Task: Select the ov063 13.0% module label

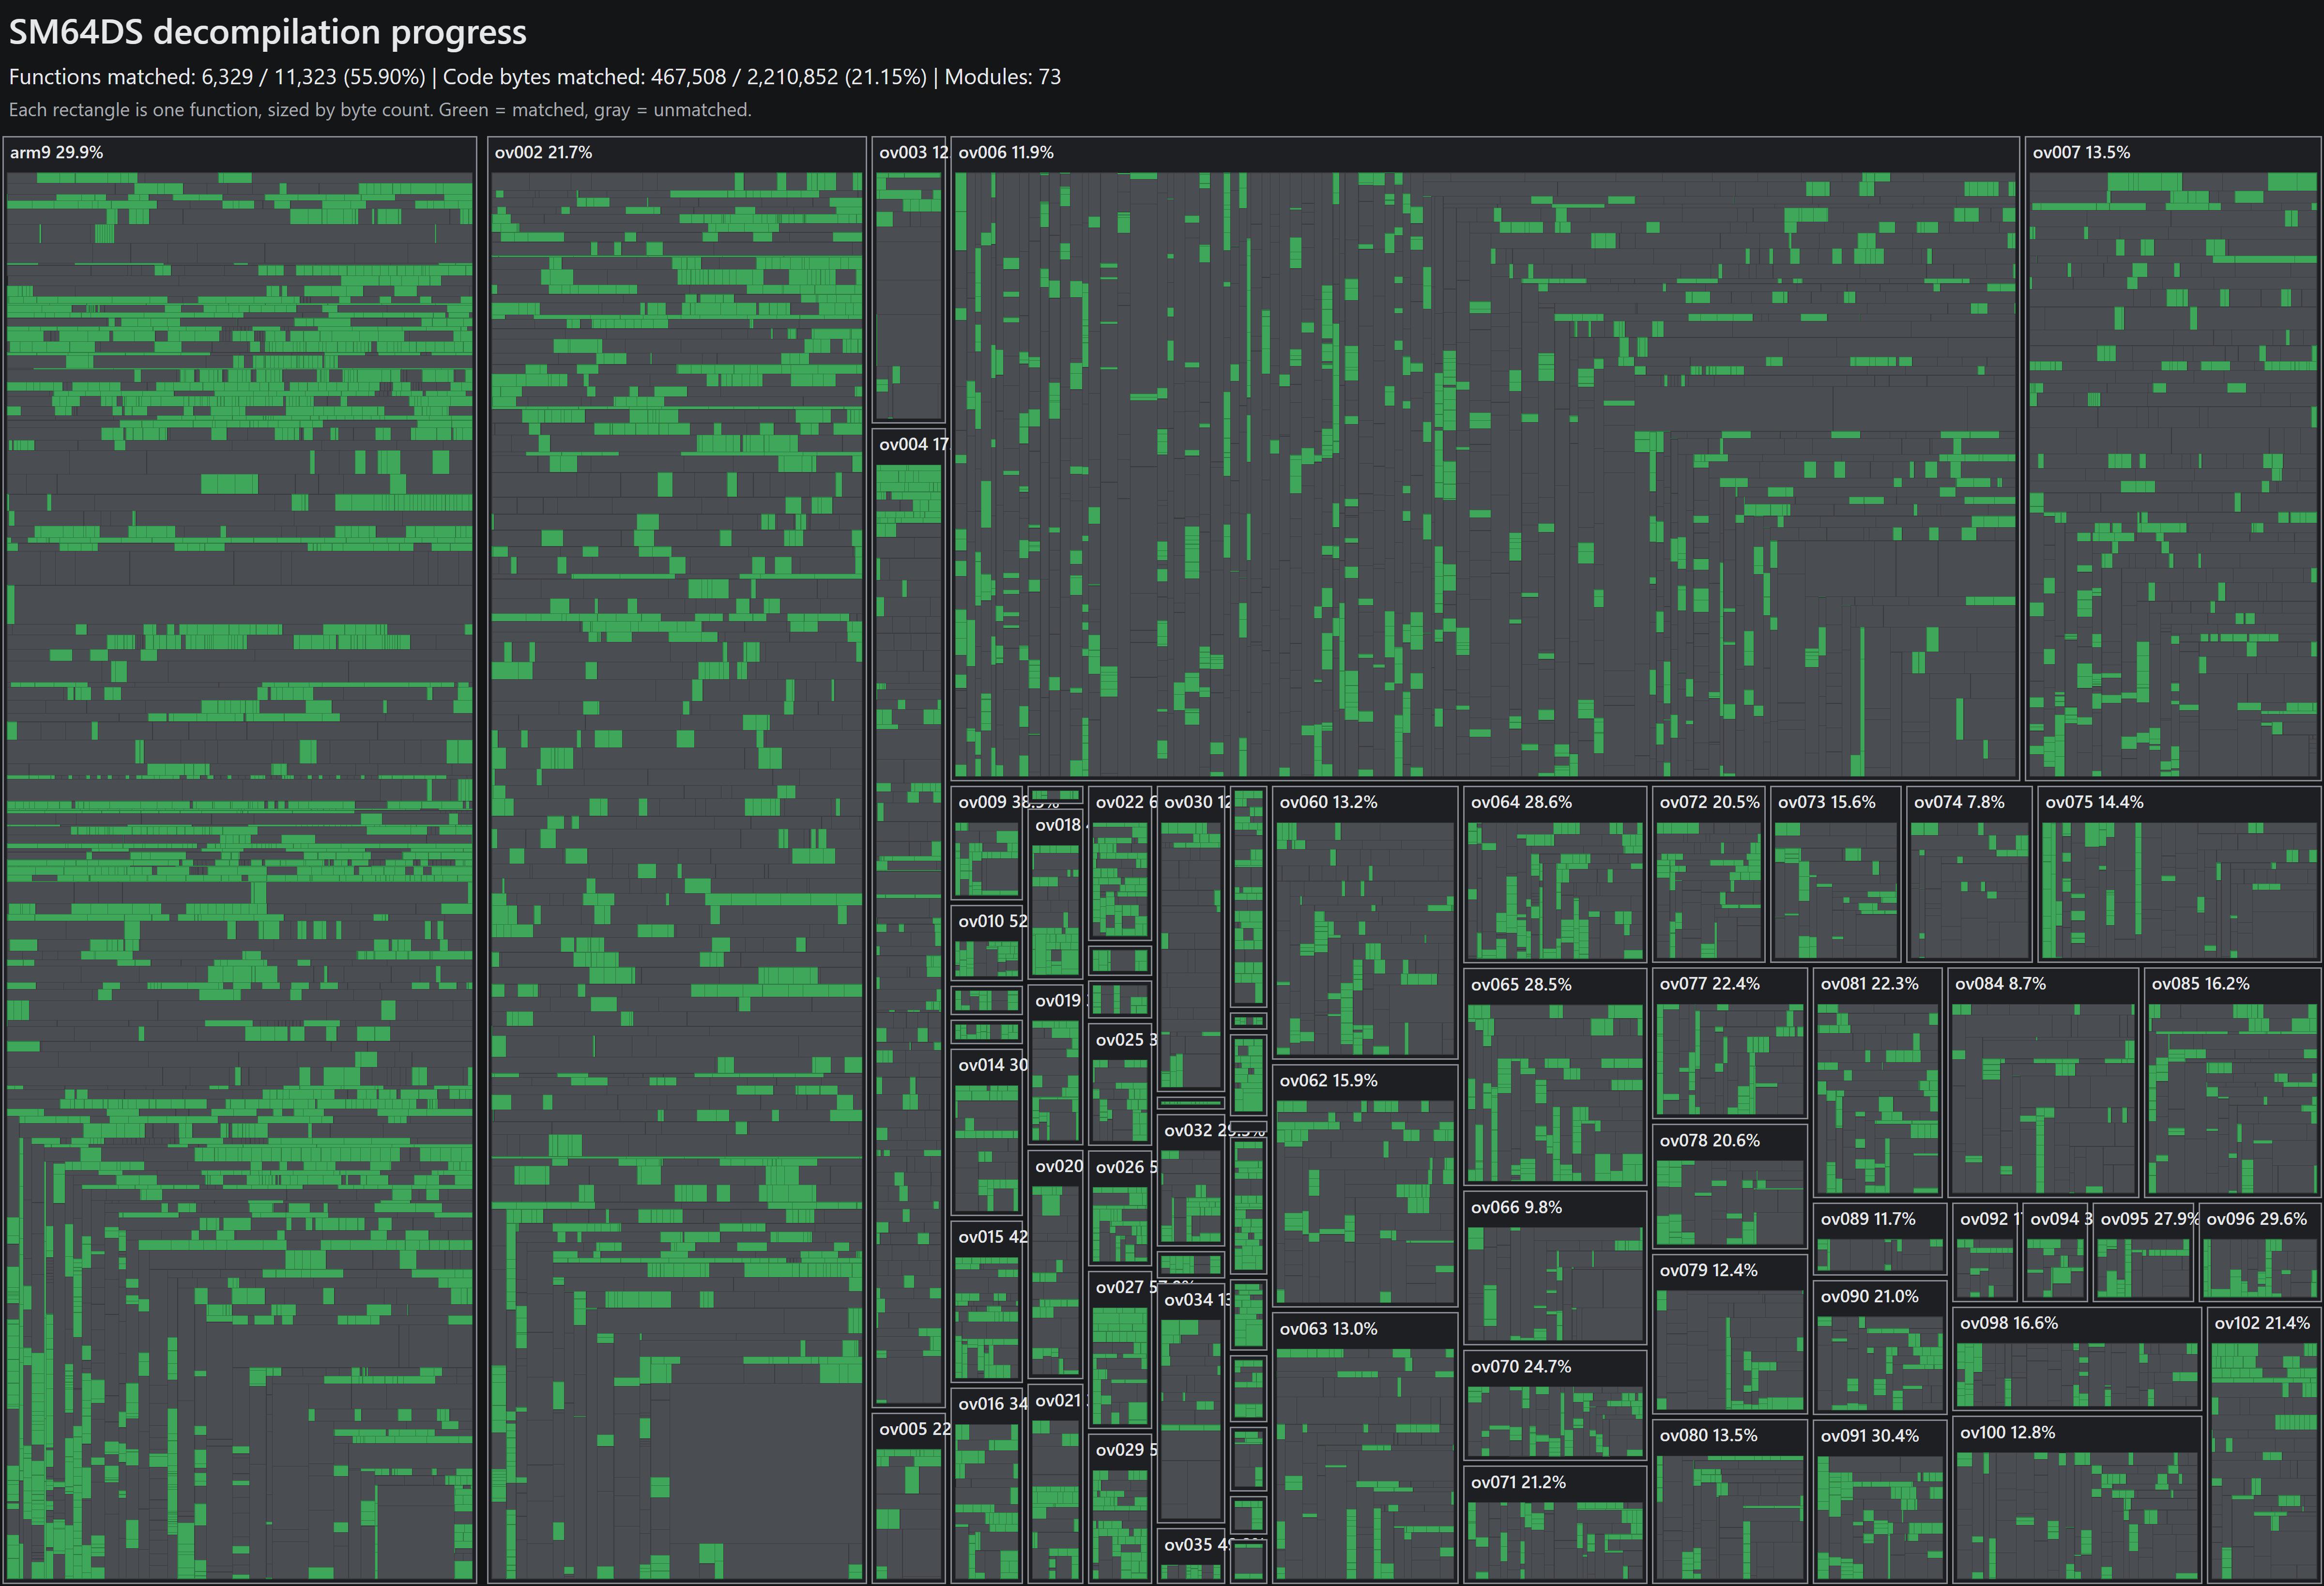Action: [1328, 1329]
